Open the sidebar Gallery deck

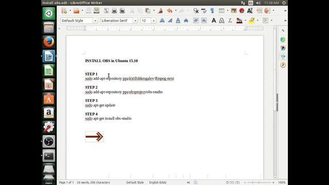(283, 57)
